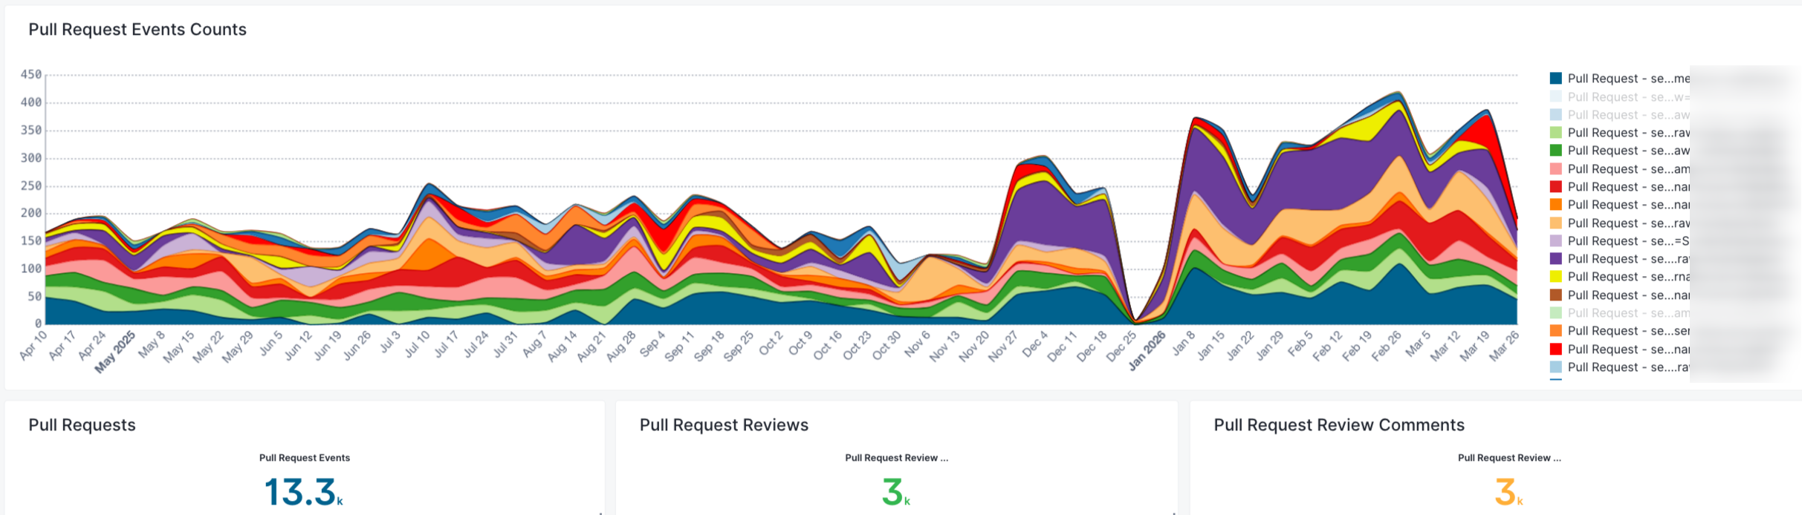Click the 100 y-axis tick label
Screen dimensions: 1802x515
31,269
